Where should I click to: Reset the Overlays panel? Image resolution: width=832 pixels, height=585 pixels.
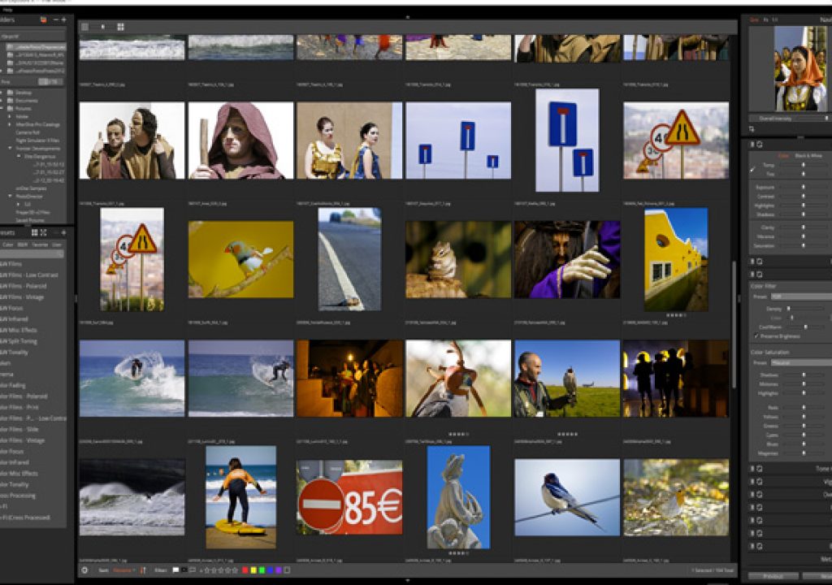tap(760, 494)
